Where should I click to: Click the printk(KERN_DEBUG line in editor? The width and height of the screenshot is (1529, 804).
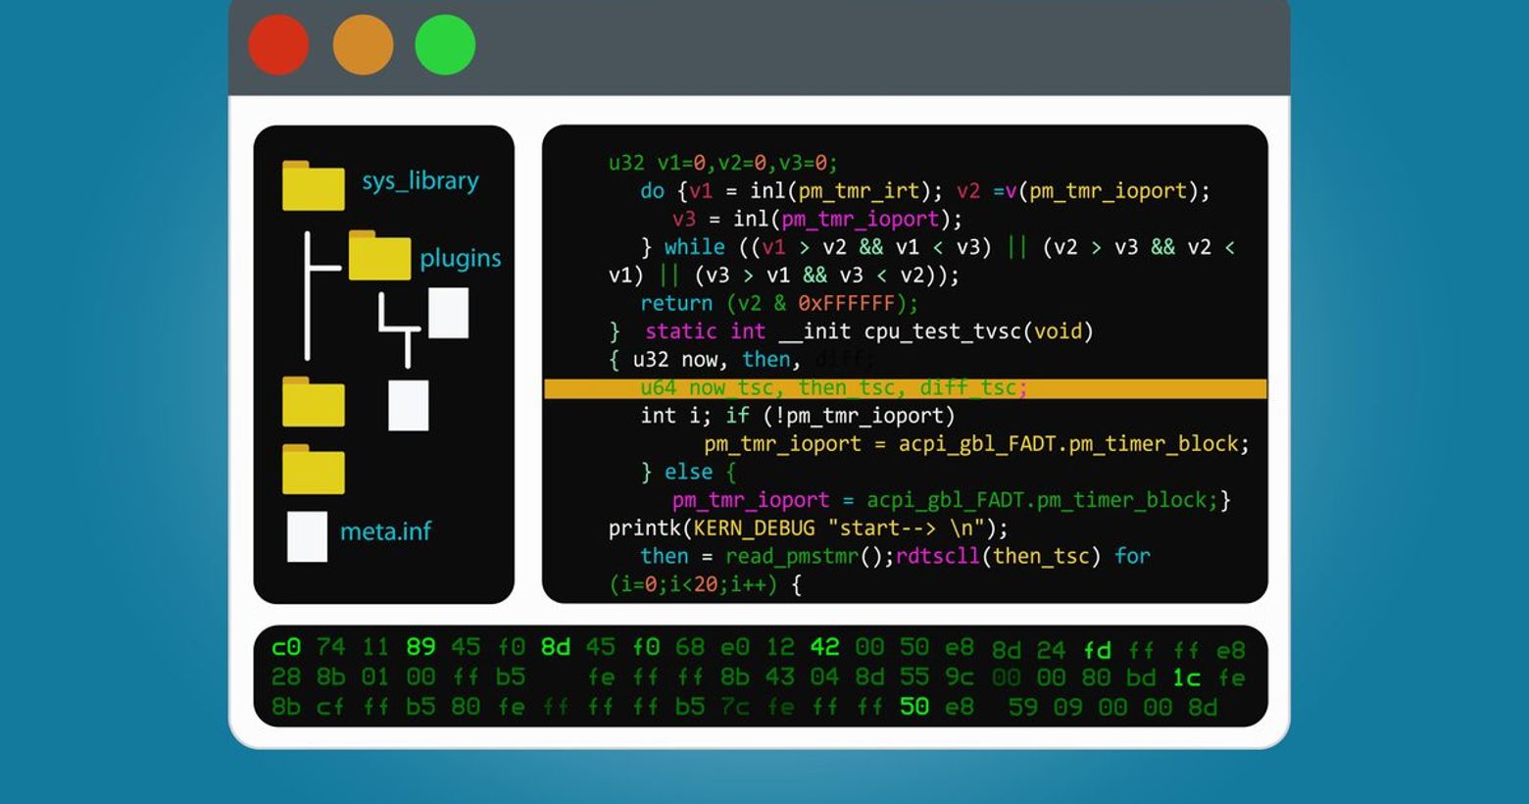point(808,528)
